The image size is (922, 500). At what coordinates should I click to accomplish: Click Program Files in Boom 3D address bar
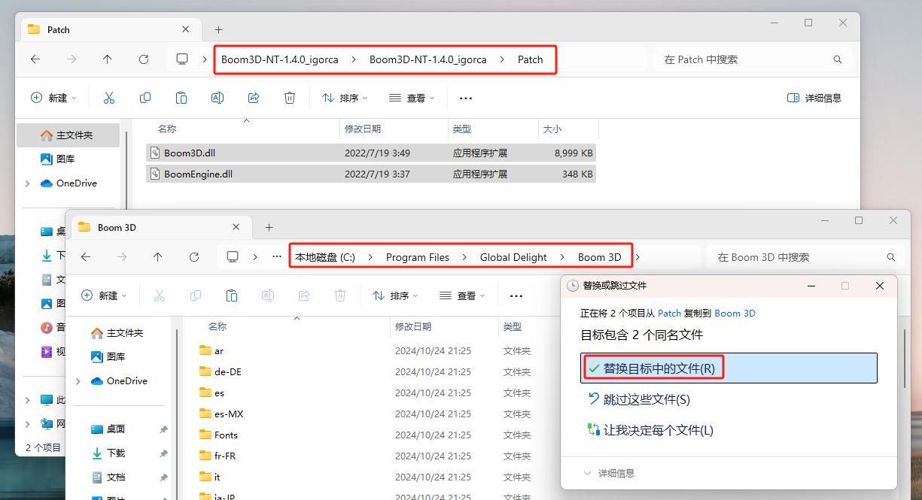pos(418,257)
